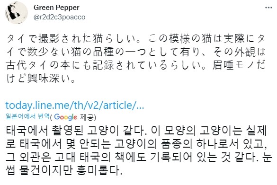277x185 pixels.
Task: Click the phrase 眉唾モノ in the tweet
Action: click(x=233, y=65)
